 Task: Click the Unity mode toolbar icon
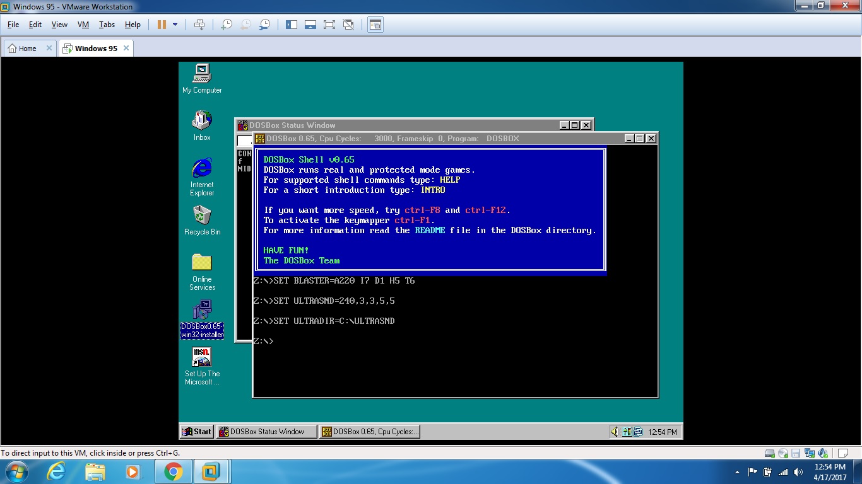(348, 25)
